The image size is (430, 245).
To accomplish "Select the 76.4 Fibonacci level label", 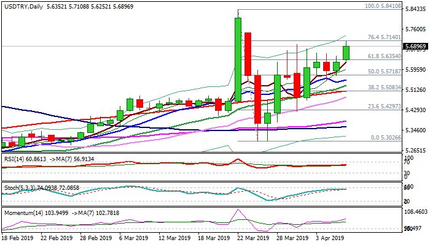I will (x=384, y=37).
